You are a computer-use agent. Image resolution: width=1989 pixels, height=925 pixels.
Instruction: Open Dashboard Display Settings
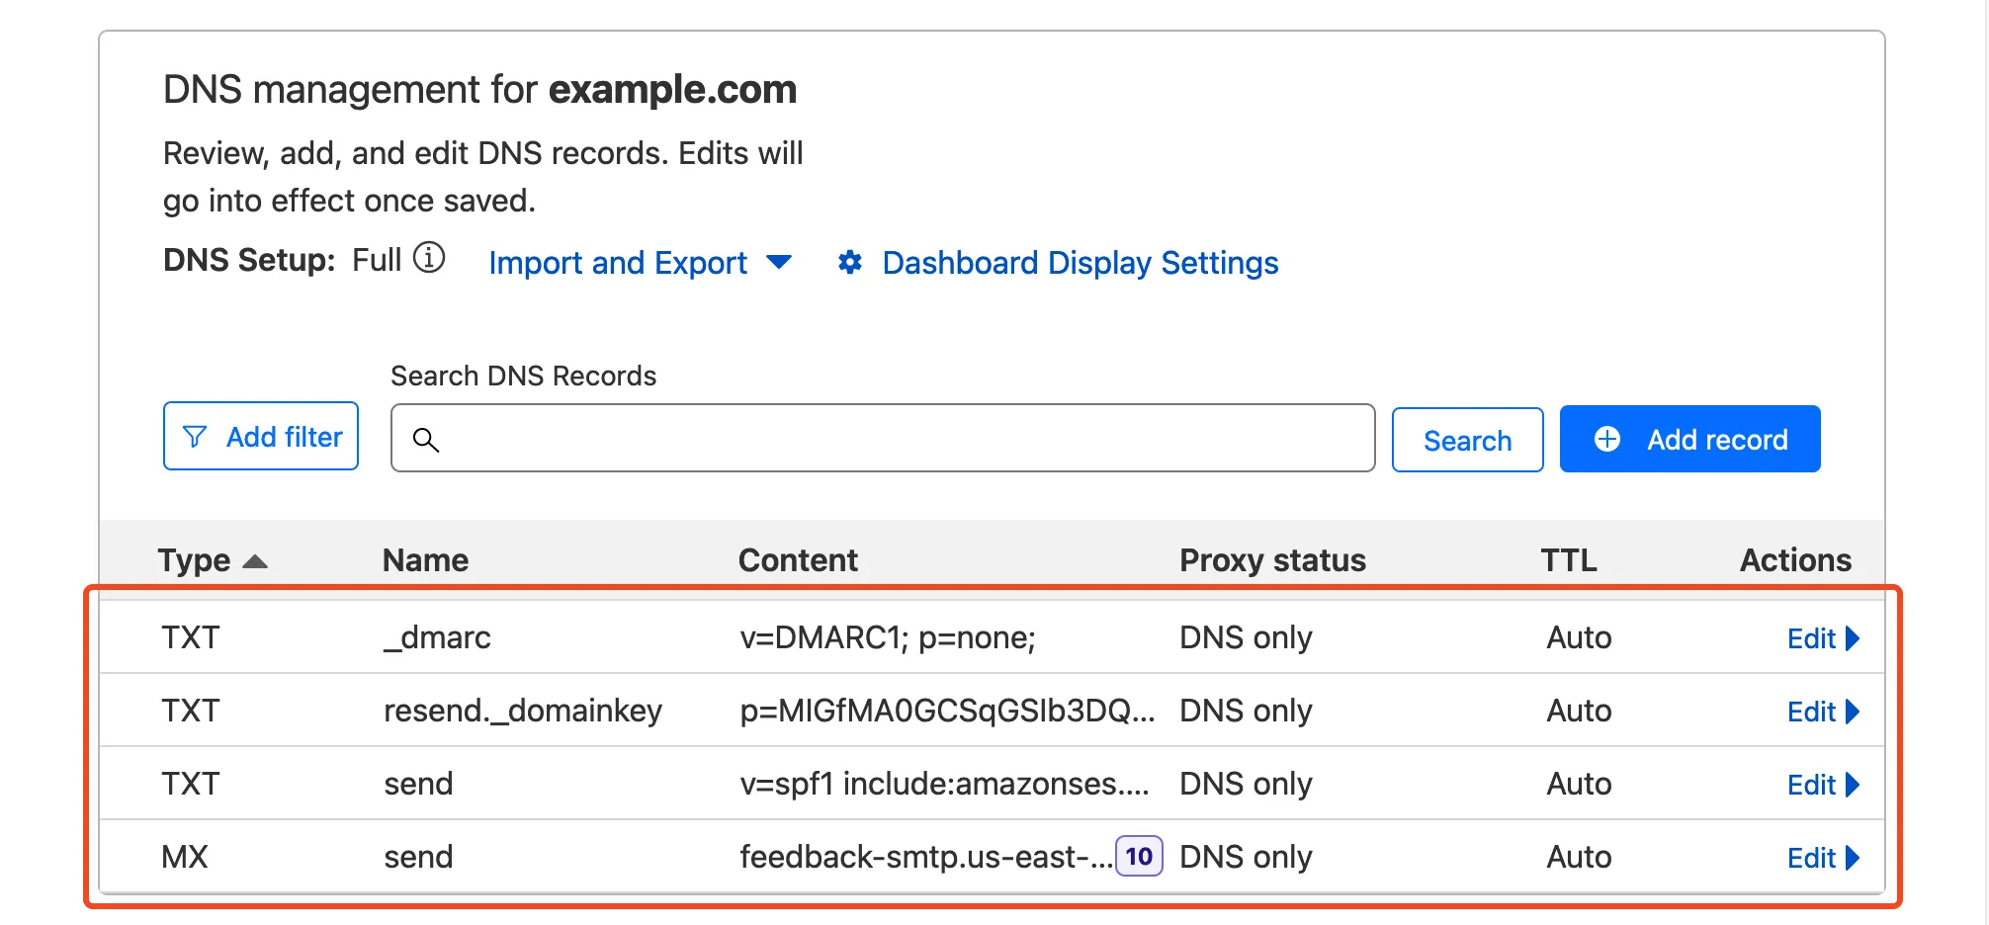(1079, 262)
